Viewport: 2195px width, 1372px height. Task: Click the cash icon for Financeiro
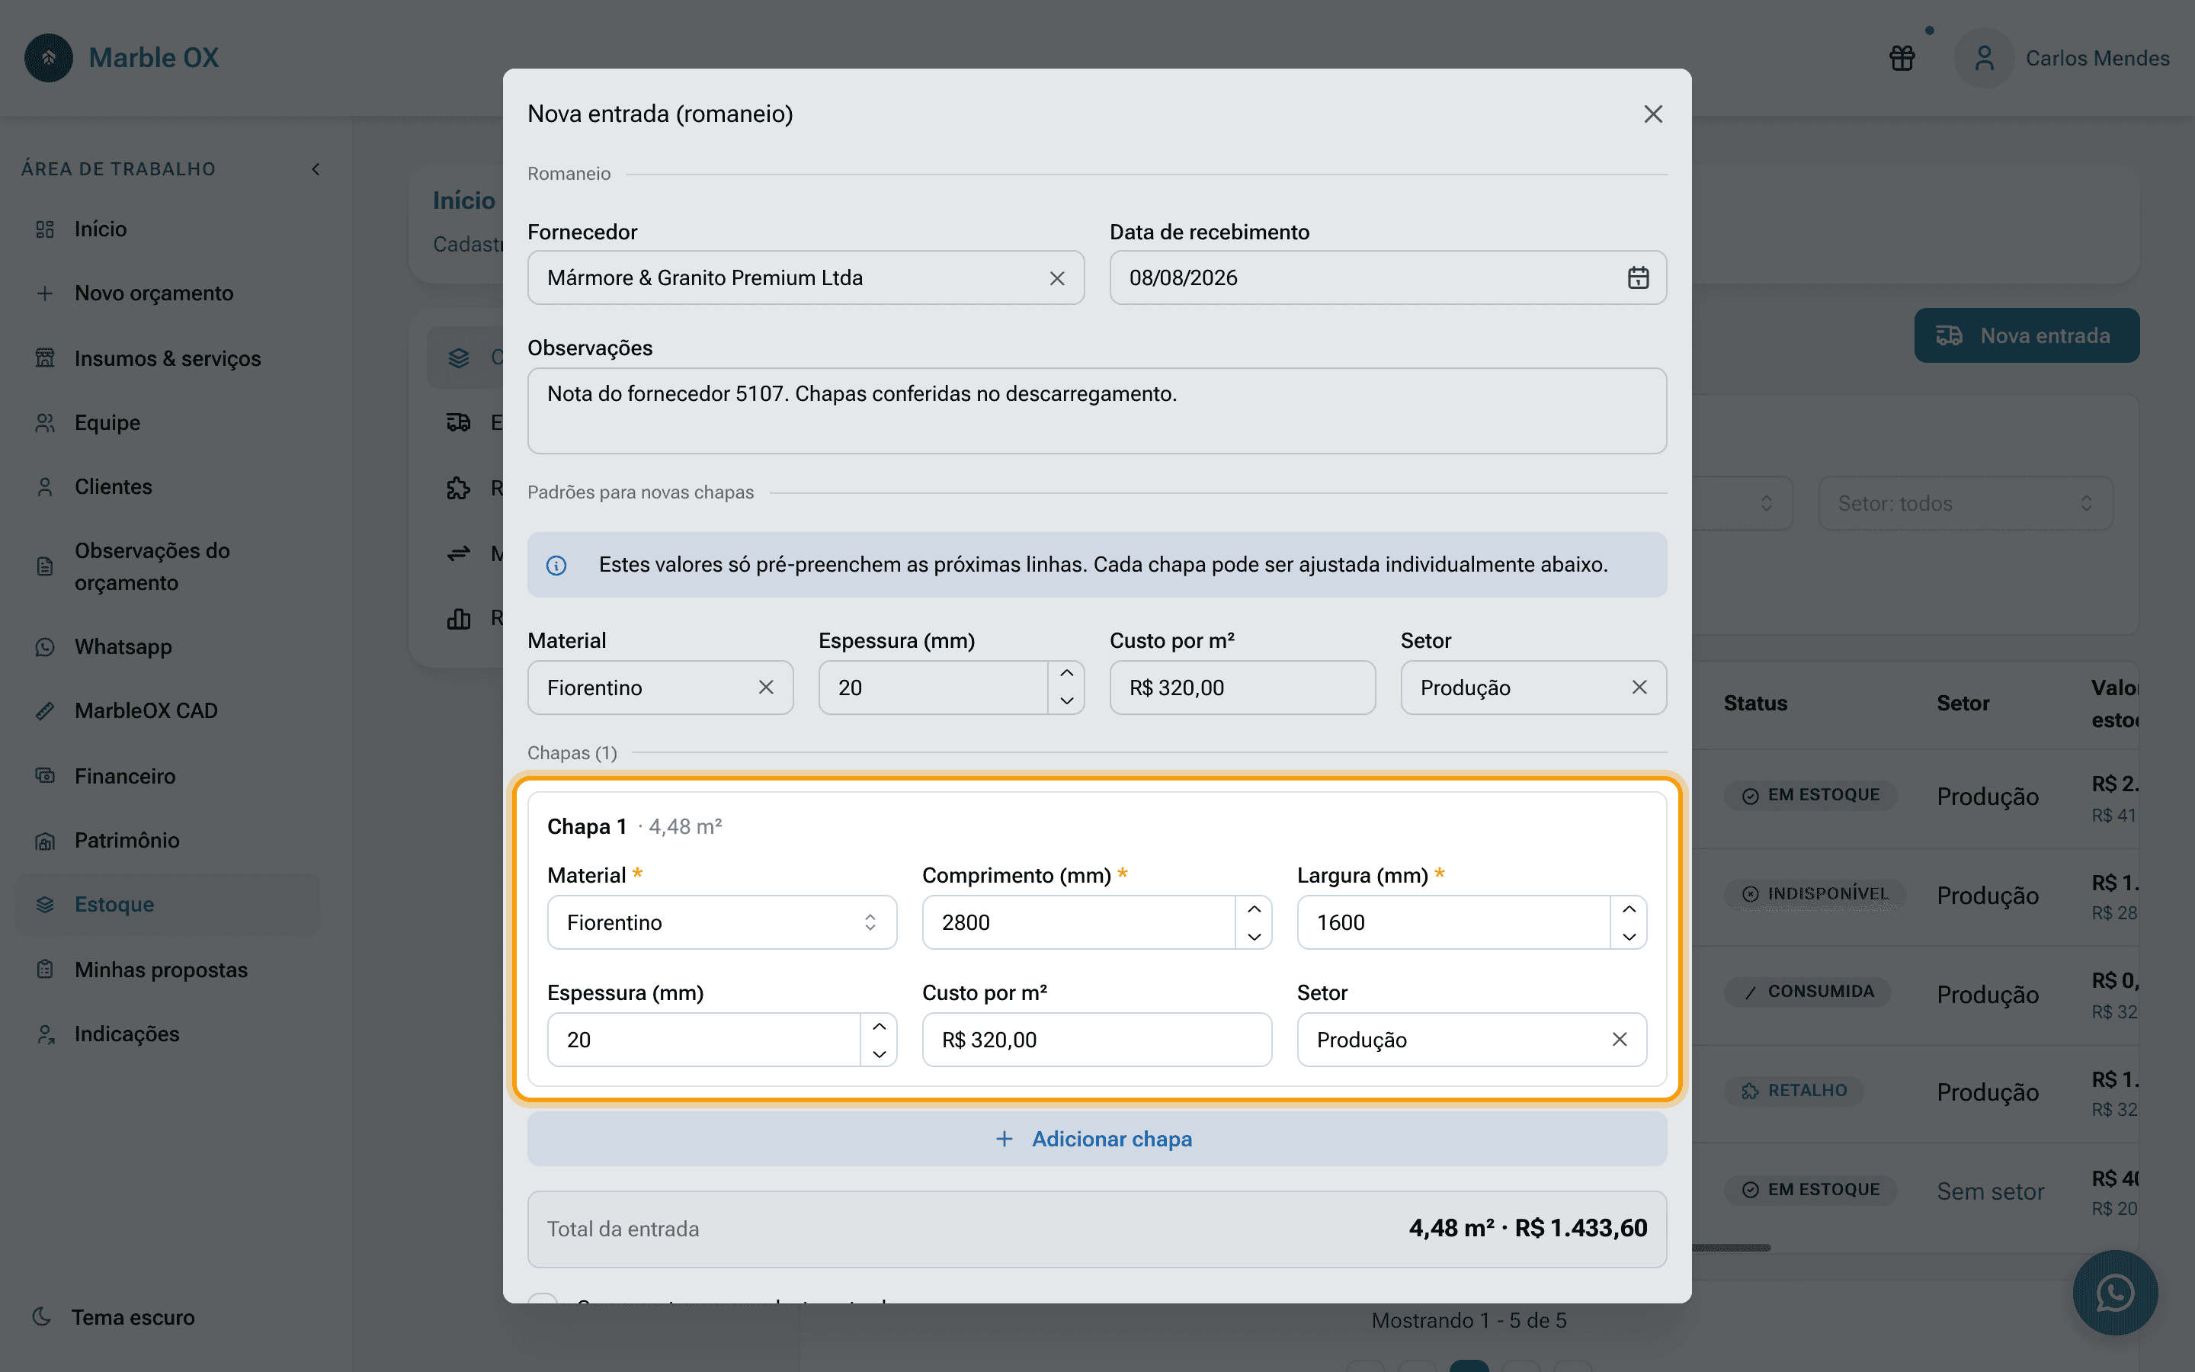click(44, 776)
